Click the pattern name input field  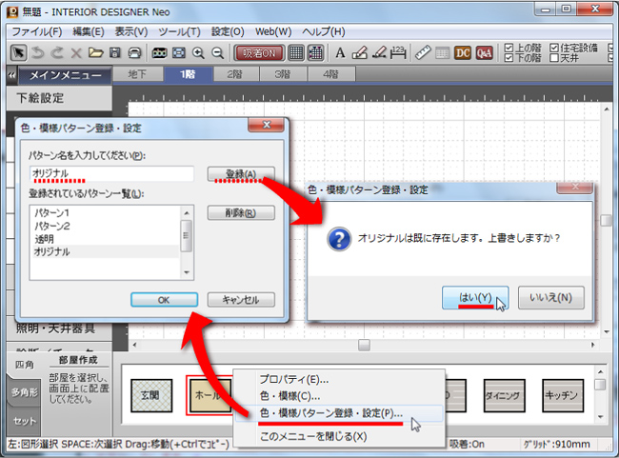[111, 173]
